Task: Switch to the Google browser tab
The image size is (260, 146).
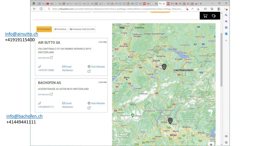Action: (154, 4)
